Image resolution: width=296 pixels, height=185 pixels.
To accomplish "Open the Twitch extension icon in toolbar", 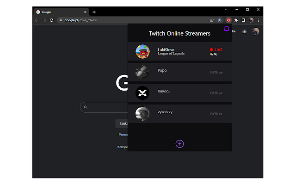I will 228,20.
